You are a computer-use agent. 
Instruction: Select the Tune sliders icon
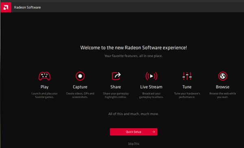click(x=187, y=76)
